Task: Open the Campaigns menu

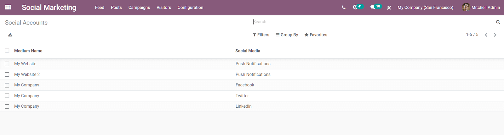Action: (139, 8)
